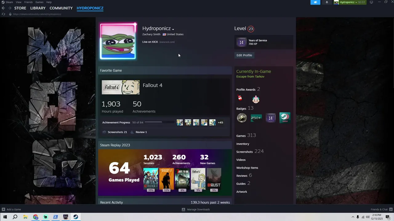Click the Dota 2 replay cover

(x=151, y=179)
